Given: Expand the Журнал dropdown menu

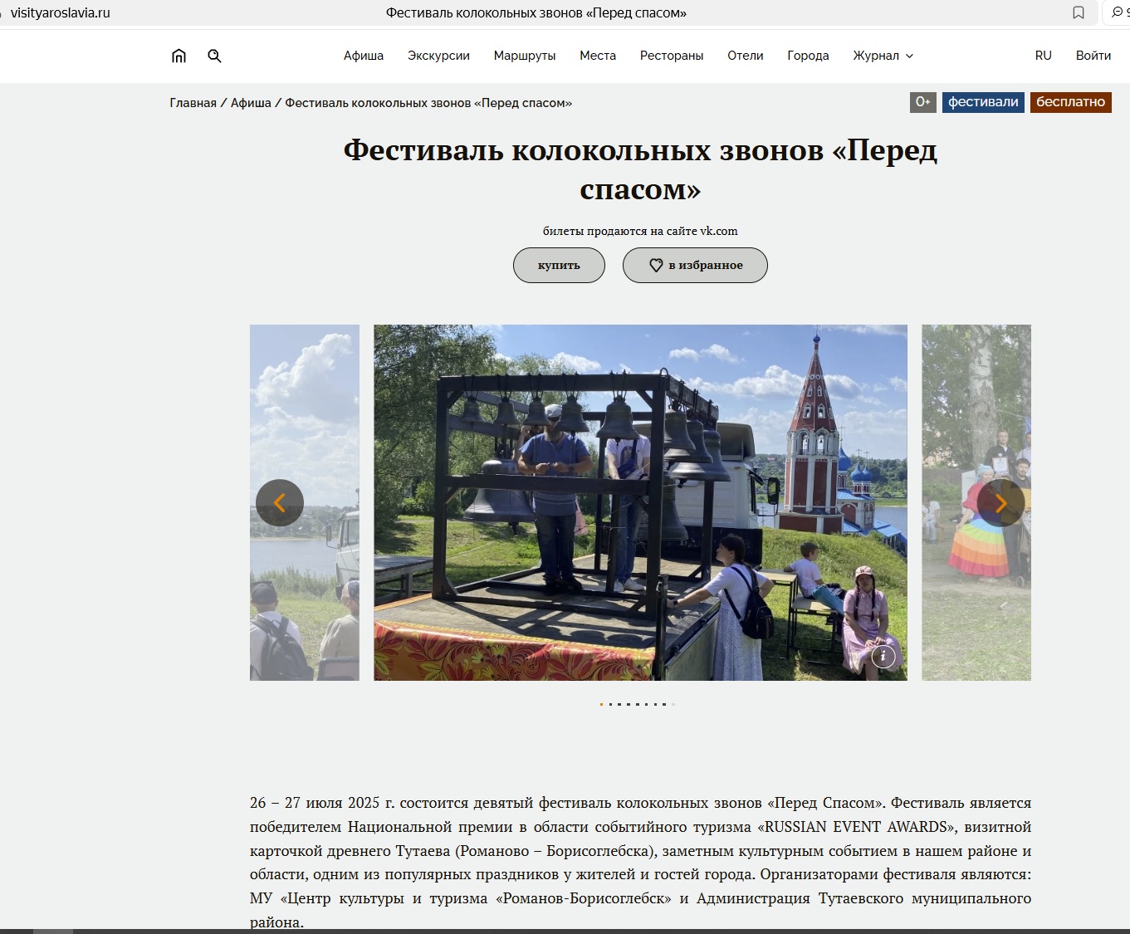Looking at the screenshot, I should point(883,56).
